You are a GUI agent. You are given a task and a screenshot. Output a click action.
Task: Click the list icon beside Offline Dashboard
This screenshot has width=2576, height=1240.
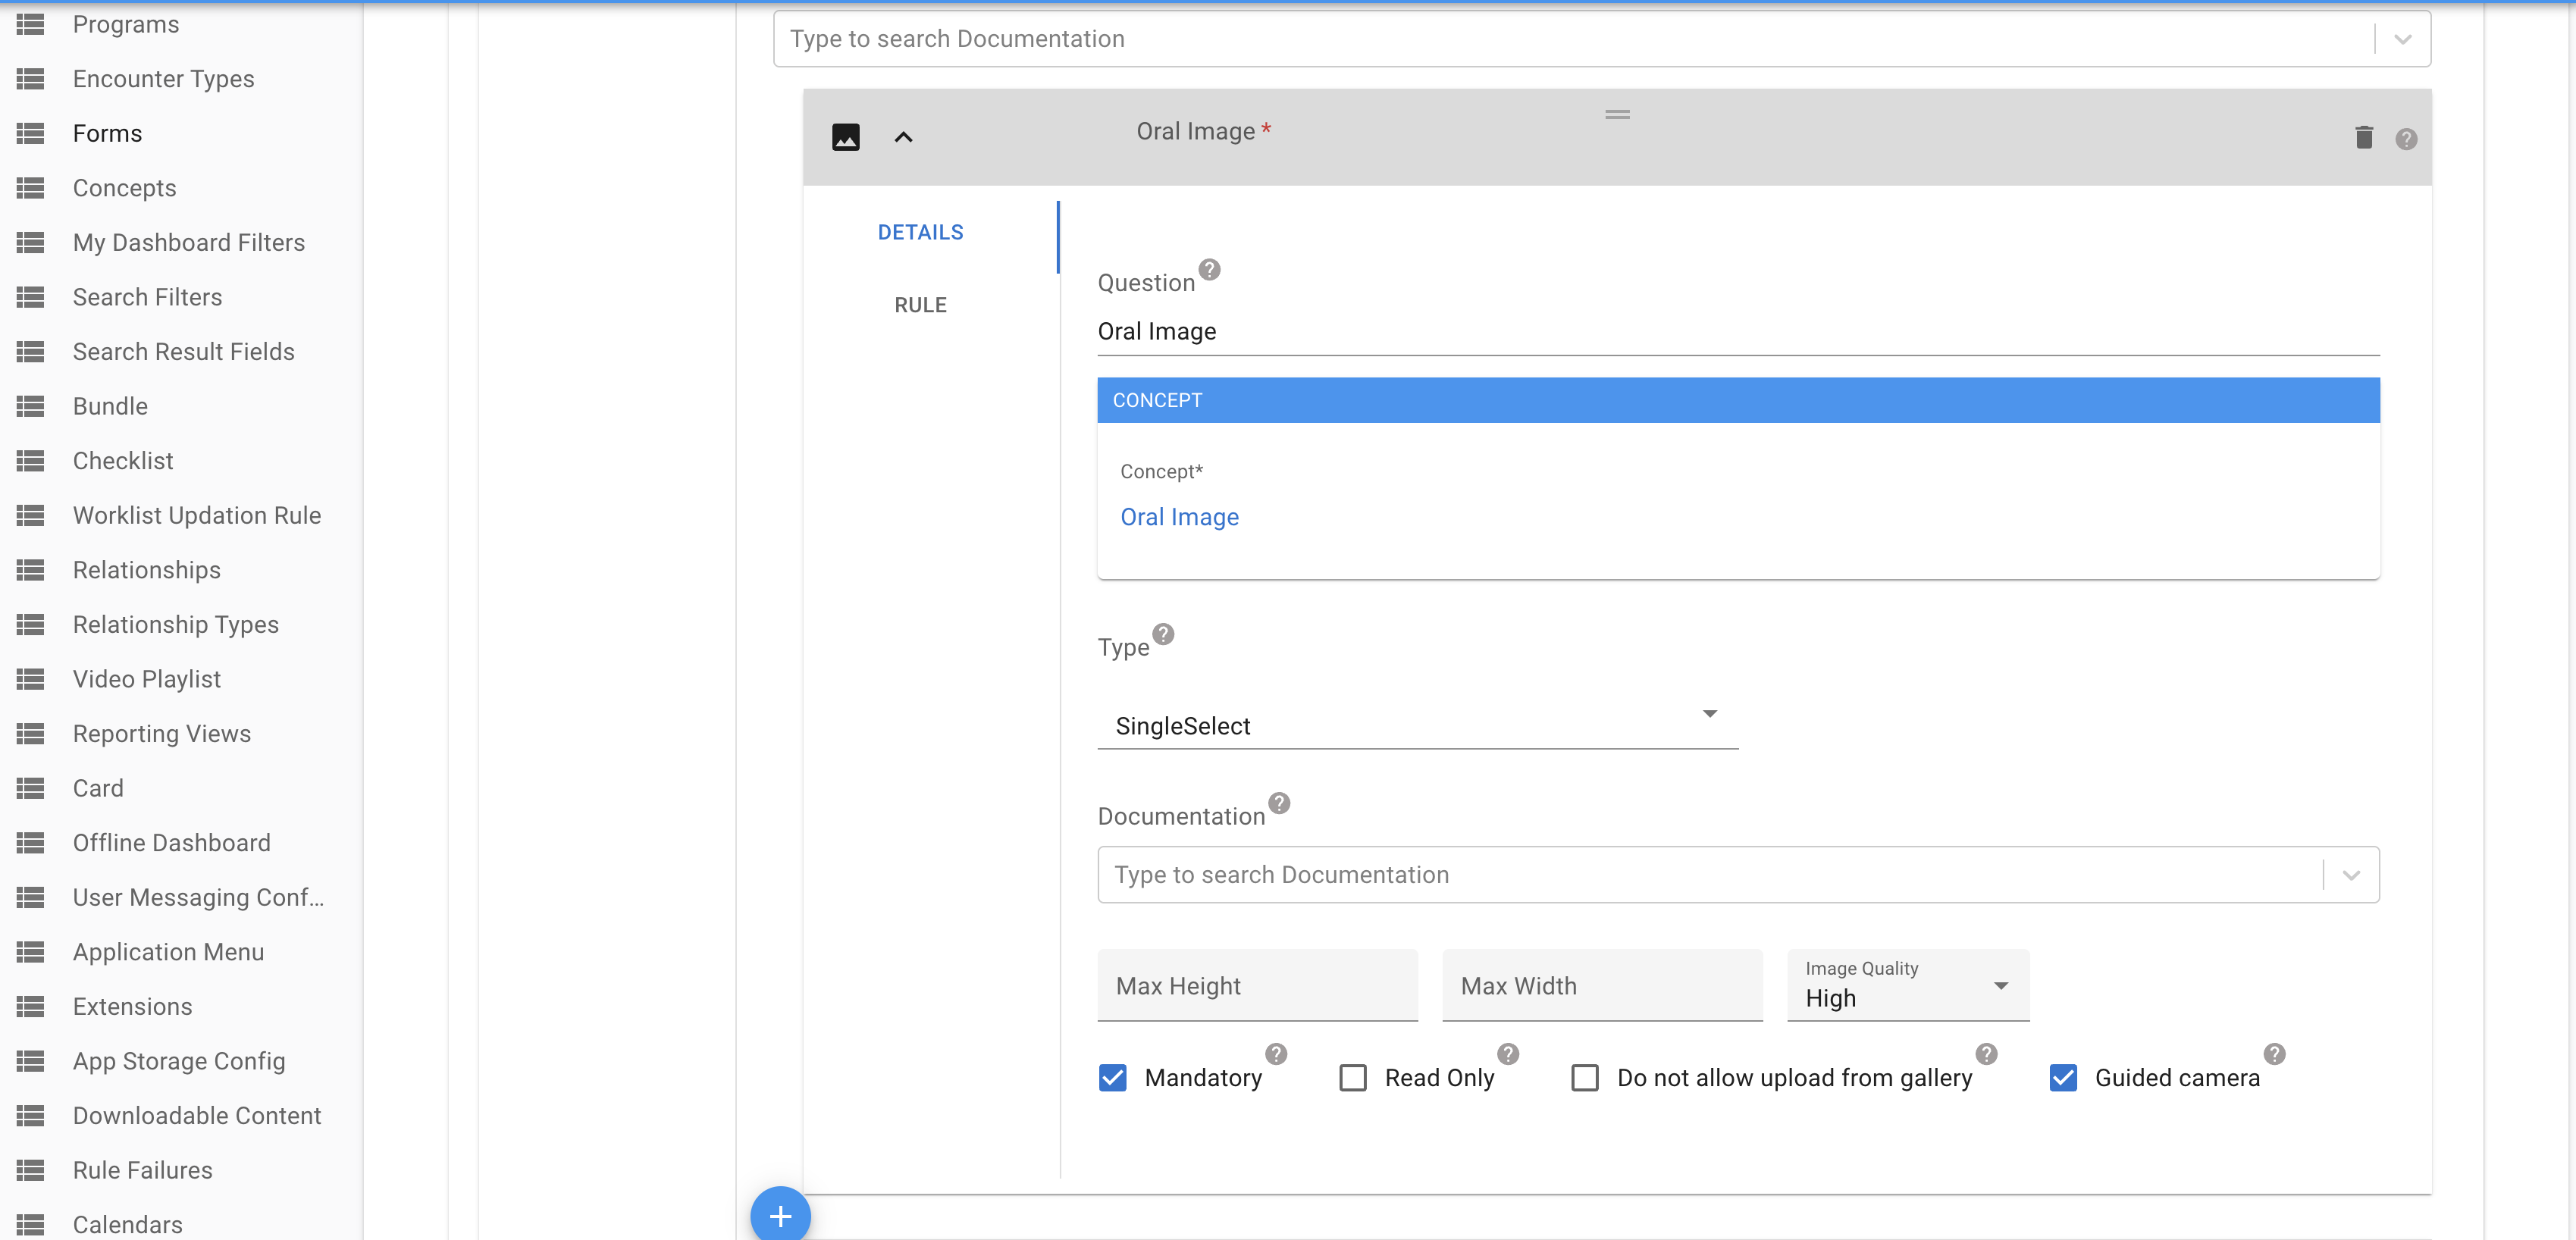[x=31, y=842]
